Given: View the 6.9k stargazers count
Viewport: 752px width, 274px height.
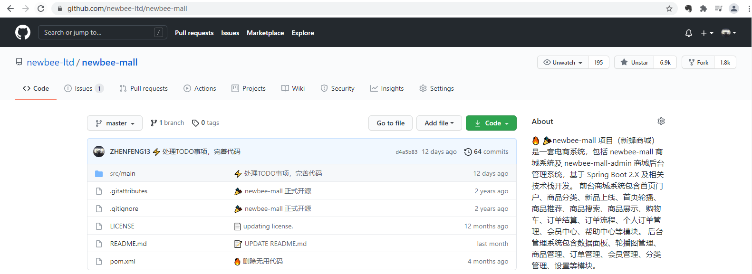Looking at the screenshot, I should (665, 62).
